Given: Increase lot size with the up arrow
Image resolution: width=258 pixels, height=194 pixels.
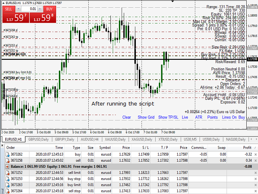Looking at the screenshot, I should click(x=40, y=9).
